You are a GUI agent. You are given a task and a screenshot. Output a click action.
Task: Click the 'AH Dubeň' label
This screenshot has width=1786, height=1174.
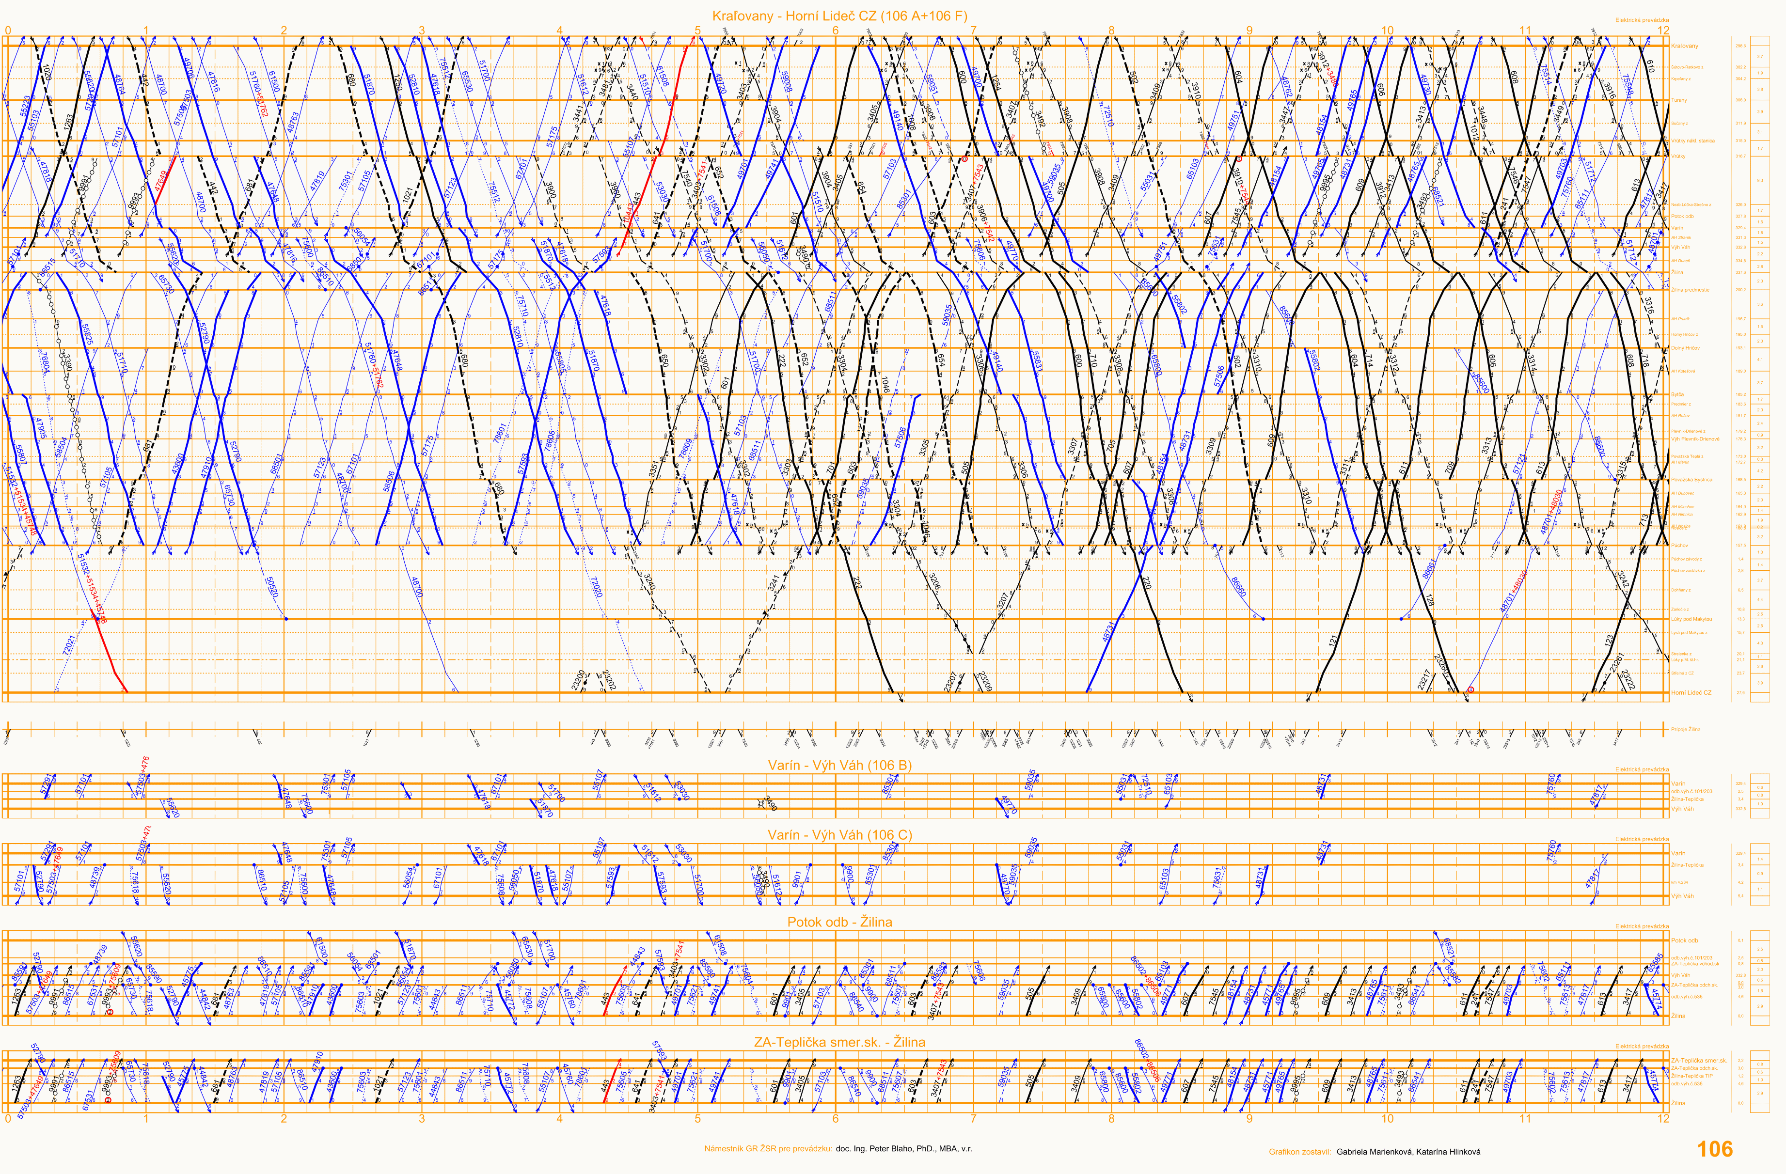pyautogui.click(x=1680, y=260)
